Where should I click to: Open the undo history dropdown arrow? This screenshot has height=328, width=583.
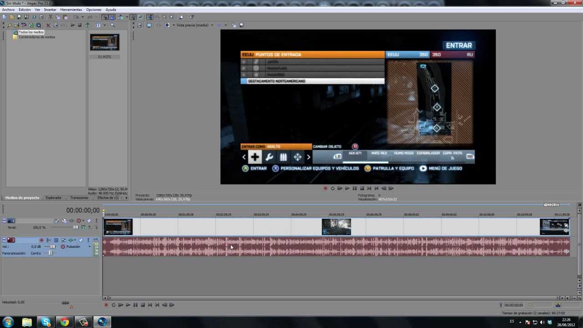[x=82, y=17]
